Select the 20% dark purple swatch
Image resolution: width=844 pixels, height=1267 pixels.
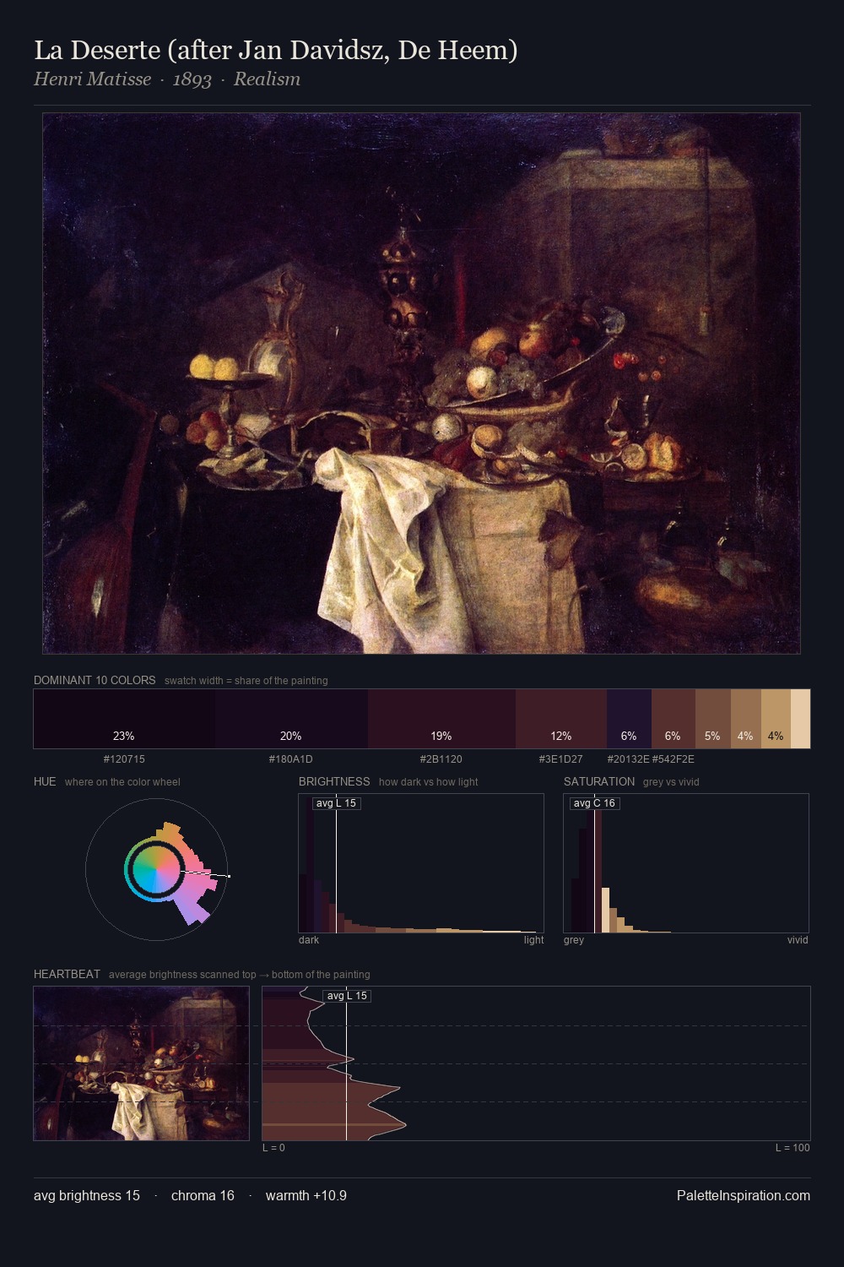click(291, 719)
